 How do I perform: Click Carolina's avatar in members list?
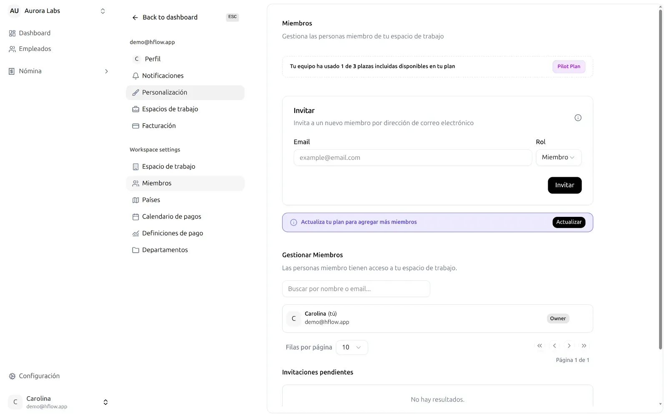[x=293, y=319]
